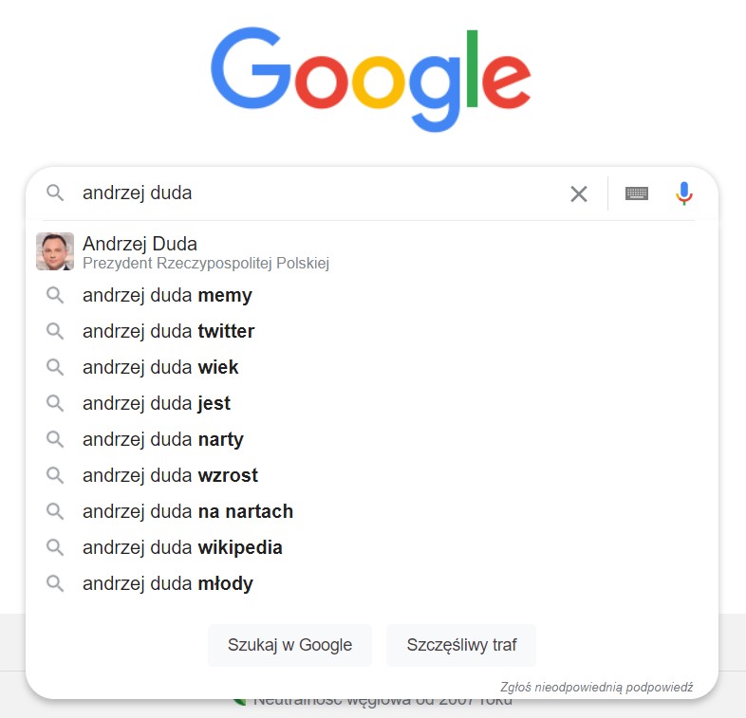
Task: Open the "Prezydent Rzeczypospolitej Polskiej" entity suggestion
Action: [x=206, y=263]
